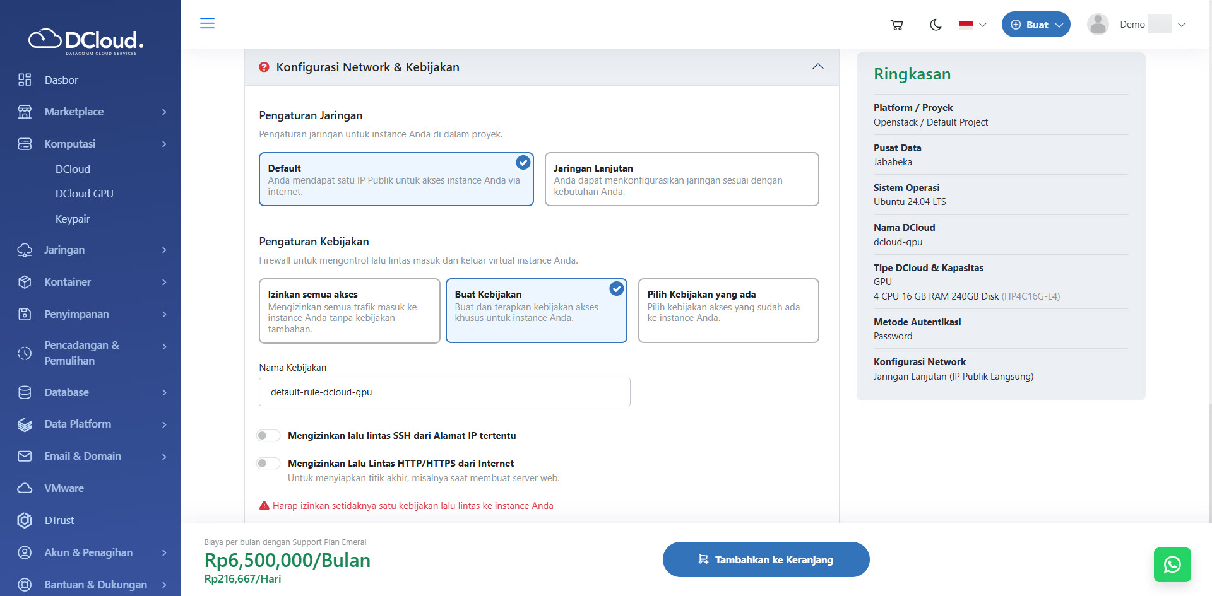Click the Kontainer box icon
Image resolution: width=1212 pixels, height=596 pixels.
[25, 282]
